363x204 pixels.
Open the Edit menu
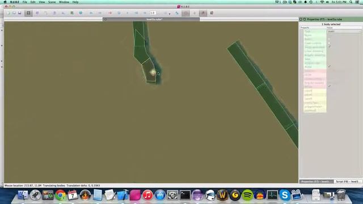(x=33, y=2)
